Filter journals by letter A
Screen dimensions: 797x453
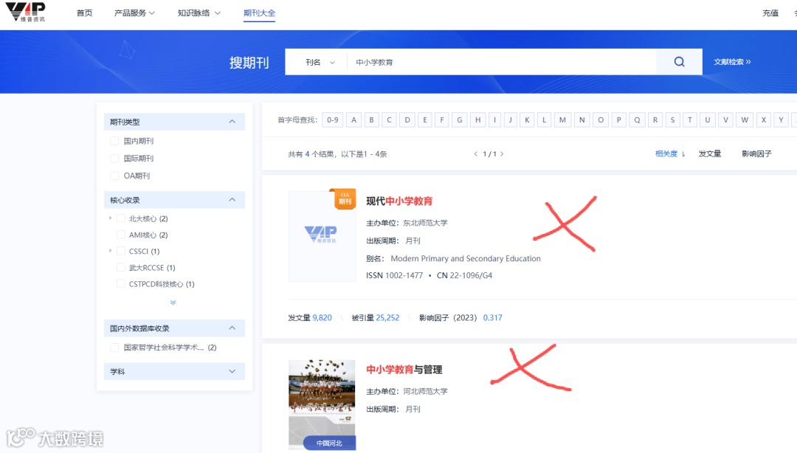pyautogui.click(x=353, y=120)
